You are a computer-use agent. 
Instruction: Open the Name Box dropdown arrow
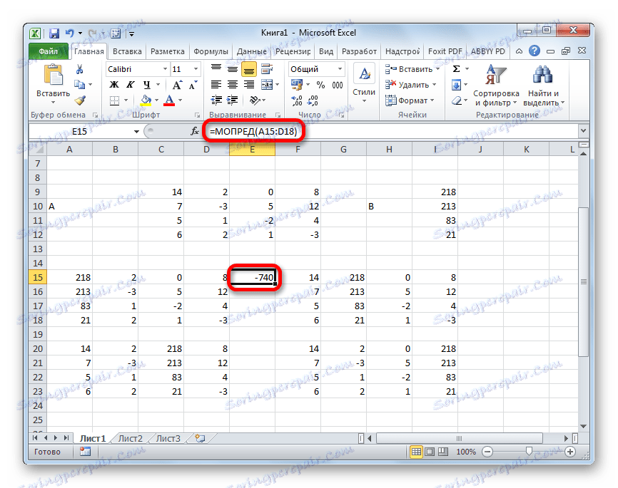[x=136, y=132]
